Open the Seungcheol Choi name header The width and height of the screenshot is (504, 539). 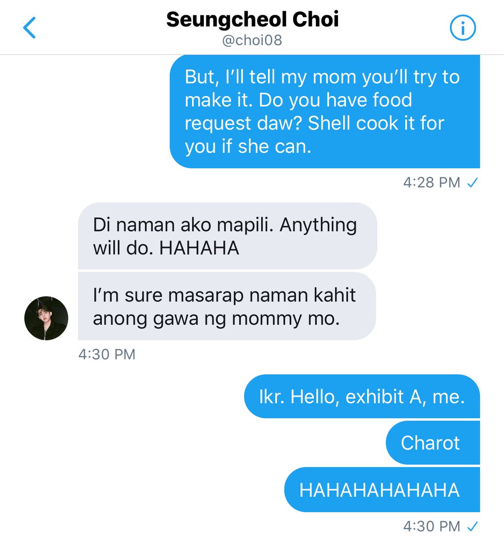[253, 19]
